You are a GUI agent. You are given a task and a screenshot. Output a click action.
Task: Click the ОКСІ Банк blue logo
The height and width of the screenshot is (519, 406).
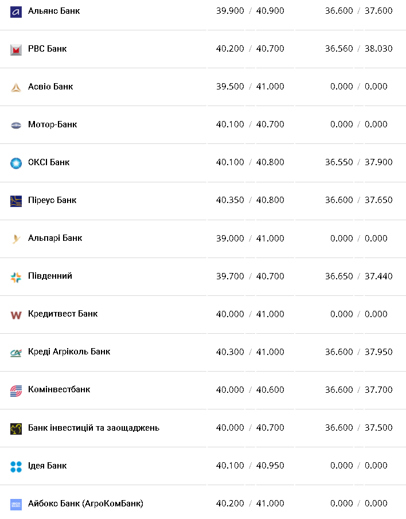point(16,163)
